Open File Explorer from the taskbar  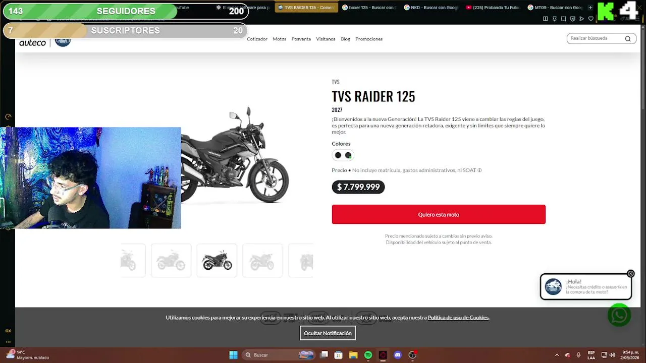coord(353,355)
